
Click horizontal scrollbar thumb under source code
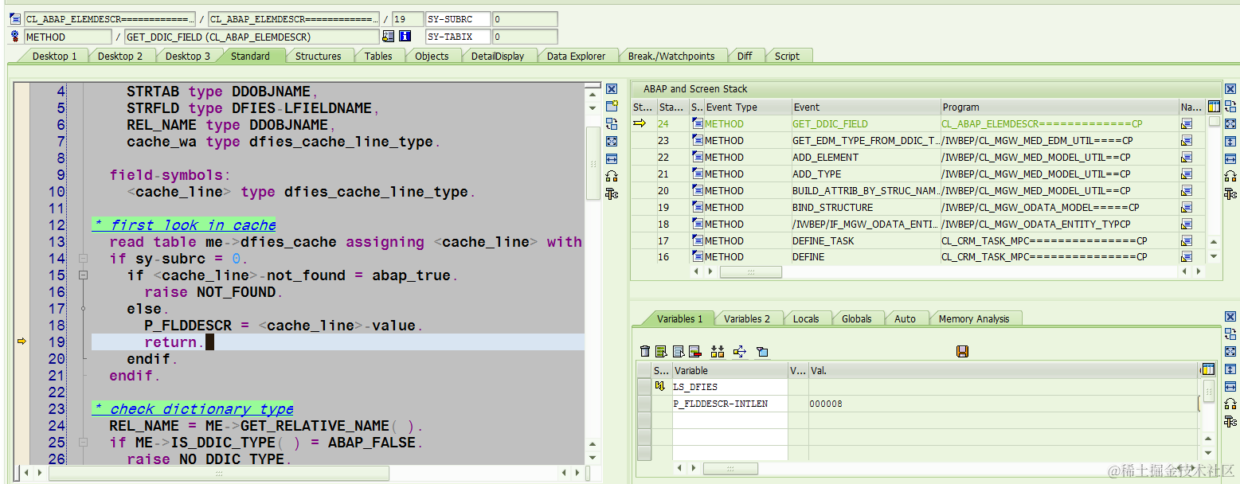coord(219,473)
